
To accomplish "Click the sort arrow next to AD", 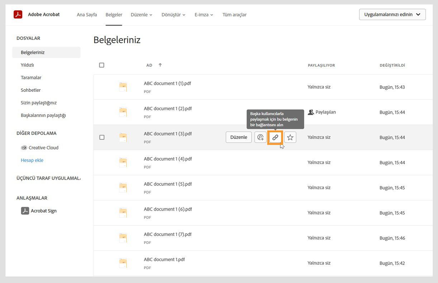I will 160,65.
